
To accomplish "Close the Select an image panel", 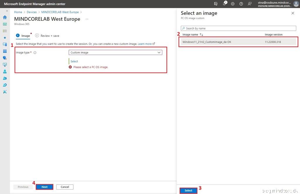I will pos(293,13).
